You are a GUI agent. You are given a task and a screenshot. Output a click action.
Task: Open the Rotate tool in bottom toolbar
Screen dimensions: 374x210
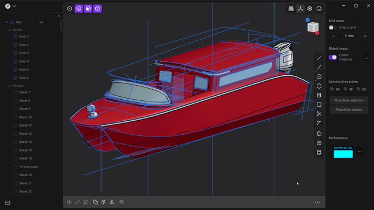pos(78,202)
